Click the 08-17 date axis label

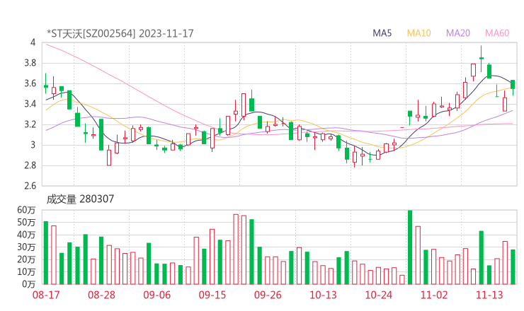pyautogui.click(x=46, y=295)
